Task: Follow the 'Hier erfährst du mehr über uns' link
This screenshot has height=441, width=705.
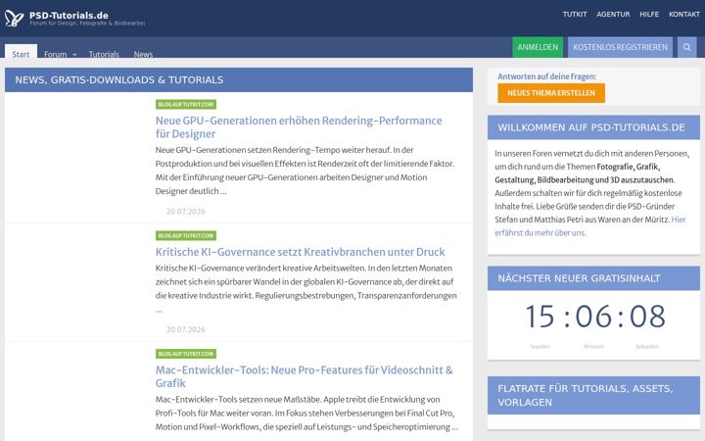Action: 589,226
